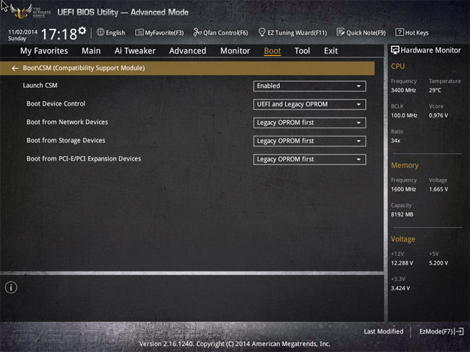Click Quick Note(F9) label
Screen dimensions: 470x352
[366, 32]
